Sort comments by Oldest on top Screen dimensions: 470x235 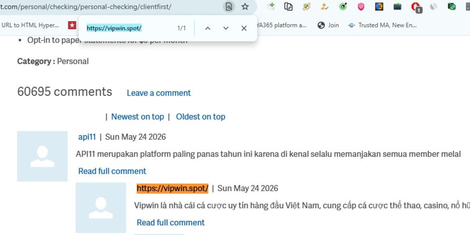tap(201, 117)
